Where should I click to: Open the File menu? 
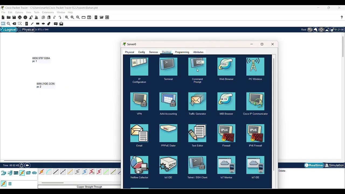pyautogui.click(x=3, y=12)
